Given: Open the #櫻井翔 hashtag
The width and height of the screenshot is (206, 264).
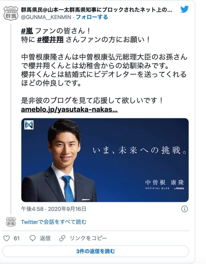Looking at the screenshot, I should point(50,40).
